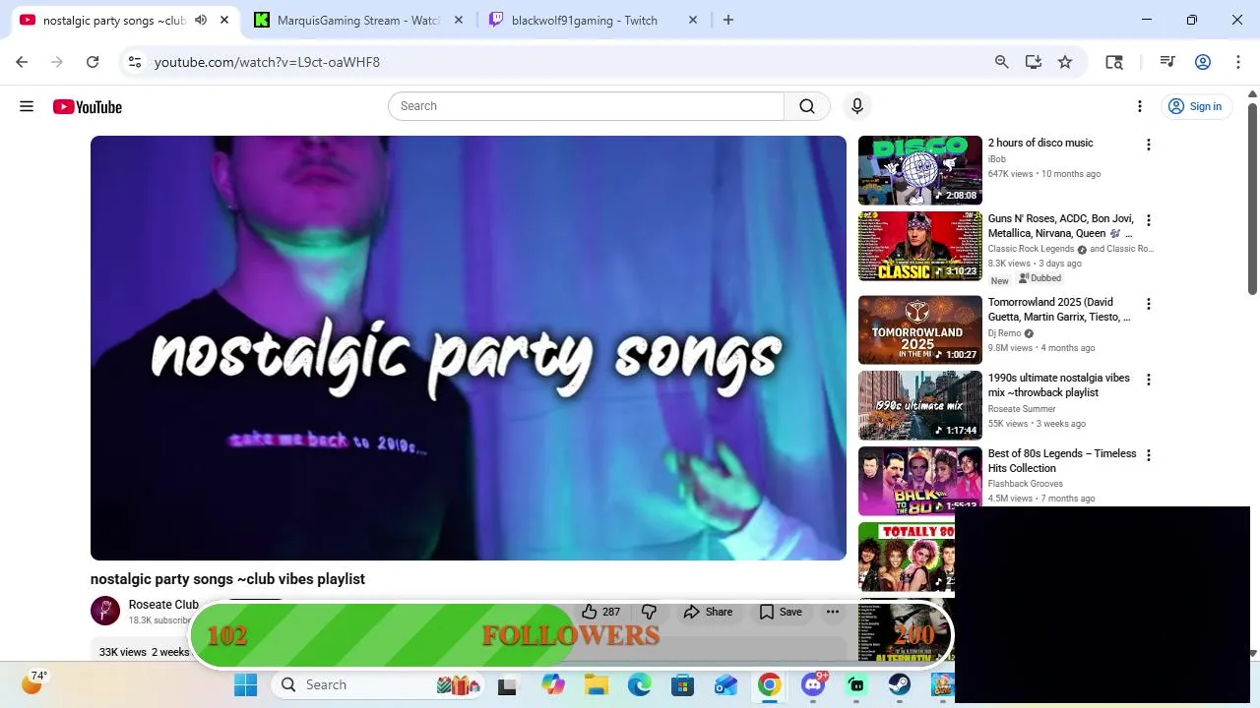The height and width of the screenshot is (708, 1260).
Task: Save the video to a playlist
Action: (x=781, y=612)
